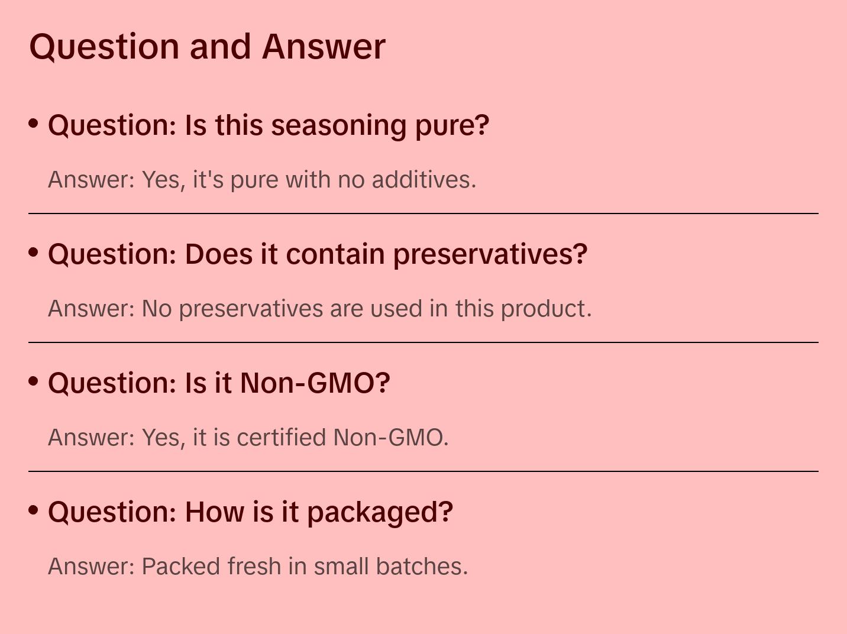Click the word "Answer" in the page heading
Viewport: 847px width, 634px height.
pos(324,46)
